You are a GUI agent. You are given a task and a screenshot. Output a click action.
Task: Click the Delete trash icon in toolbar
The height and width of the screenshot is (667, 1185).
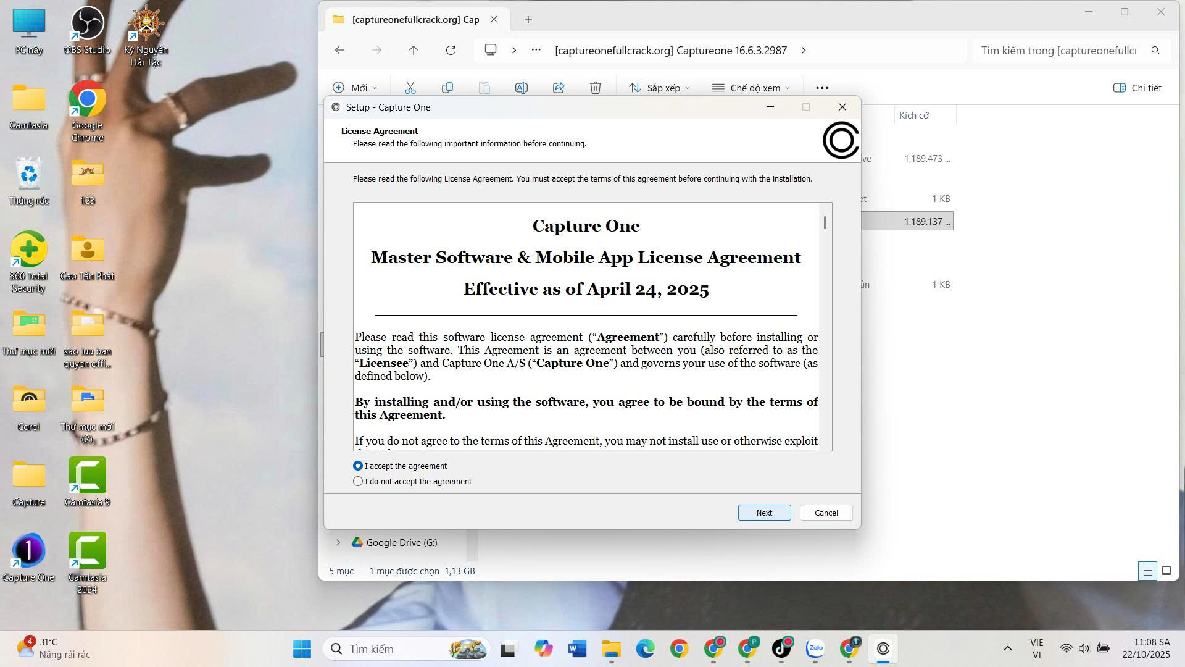595,88
